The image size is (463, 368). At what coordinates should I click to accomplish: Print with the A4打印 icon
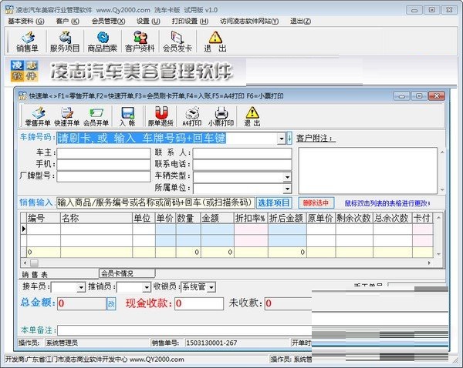tap(192, 117)
